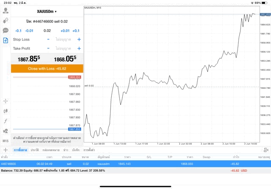Switch to the ข่าว news tab
The height and width of the screenshot is (189, 271).
(x=66, y=150)
